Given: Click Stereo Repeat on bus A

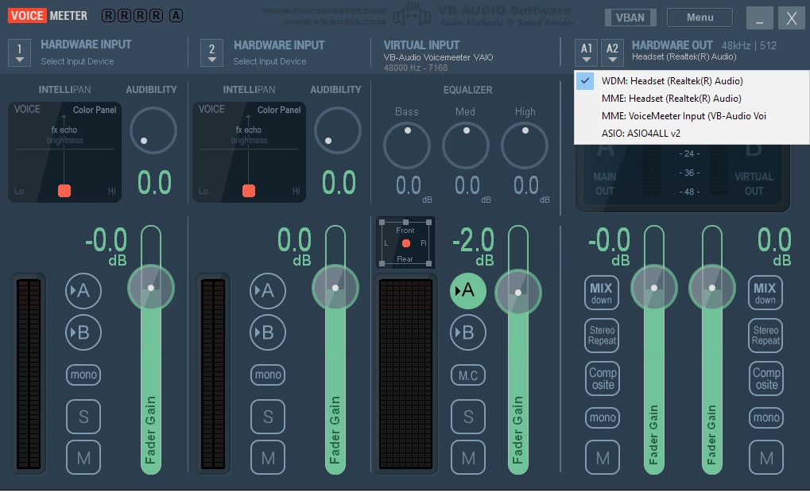Looking at the screenshot, I should point(602,336).
